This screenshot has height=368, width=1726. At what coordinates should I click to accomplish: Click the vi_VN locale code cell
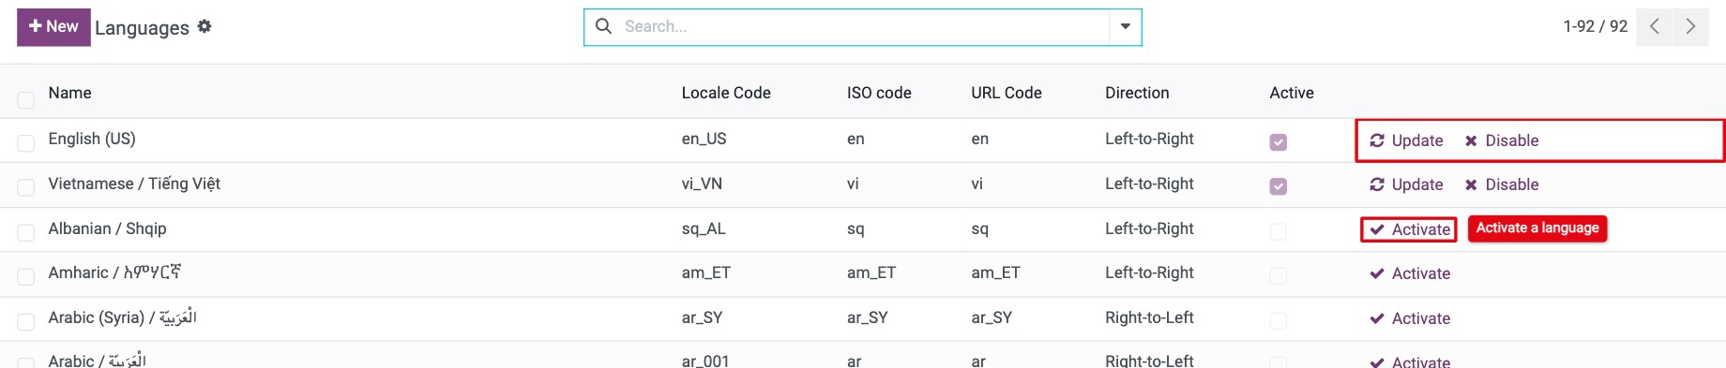702,184
